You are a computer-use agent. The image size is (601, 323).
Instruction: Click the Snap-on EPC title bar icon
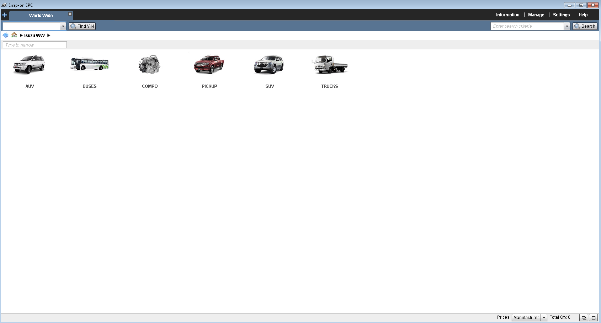tap(4, 5)
